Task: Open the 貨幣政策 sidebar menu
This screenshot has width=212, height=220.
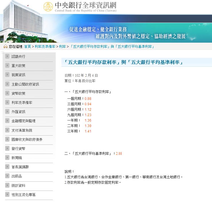Action: pos(18,94)
